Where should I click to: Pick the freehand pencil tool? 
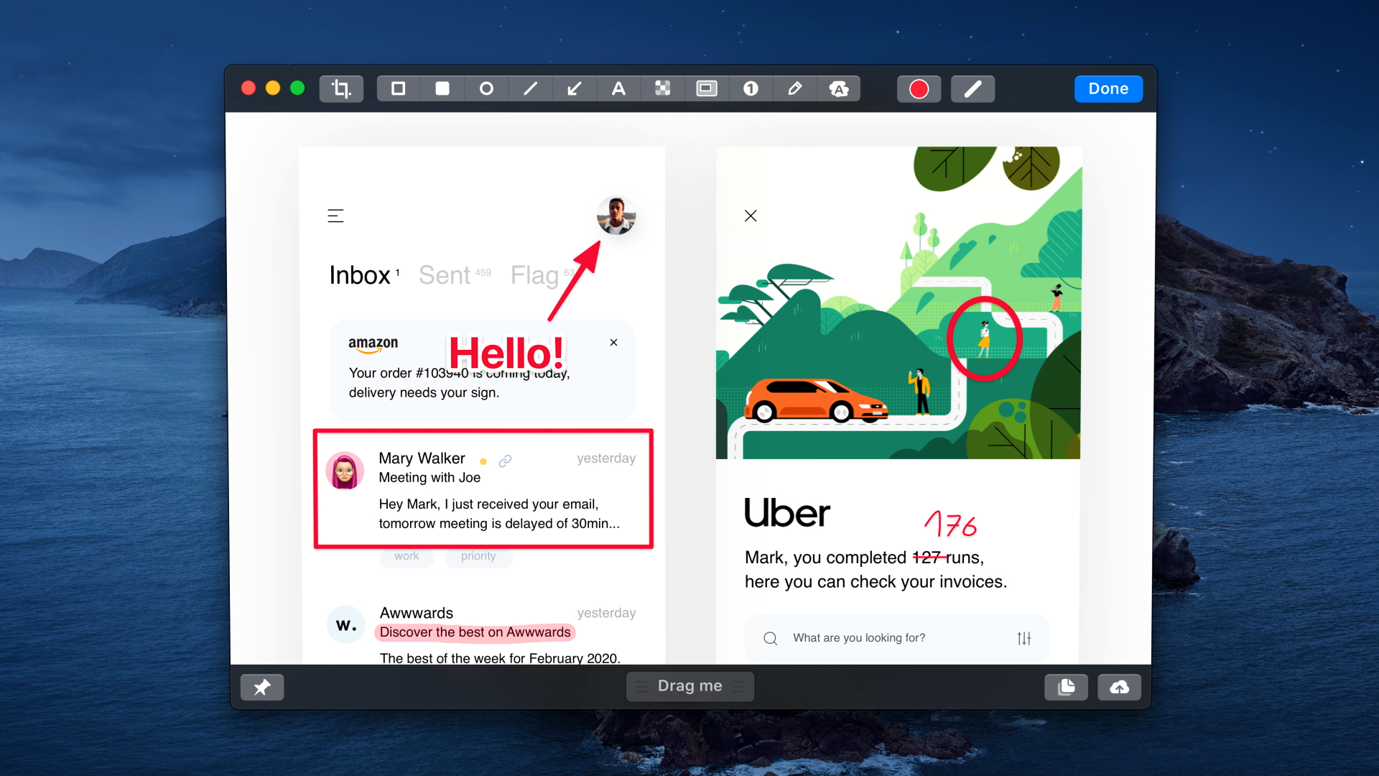coord(794,89)
